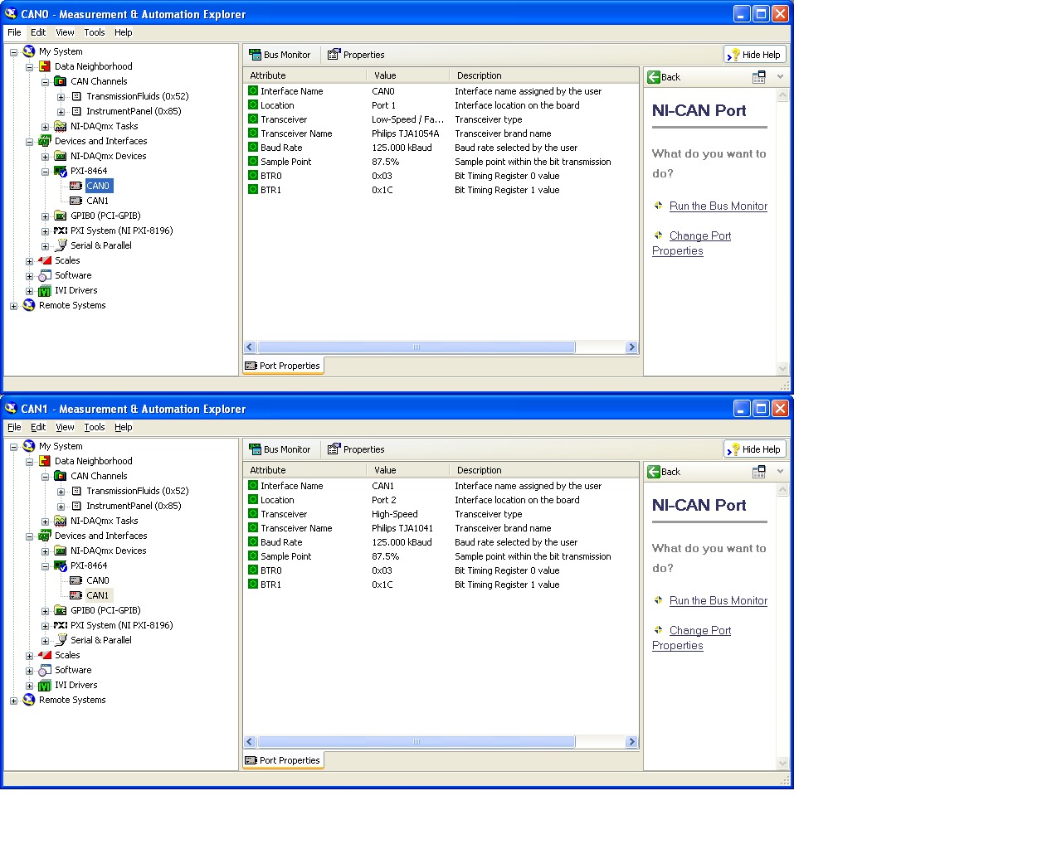Click Change Port Properties link in CAN1 window

click(x=692, y=638)
